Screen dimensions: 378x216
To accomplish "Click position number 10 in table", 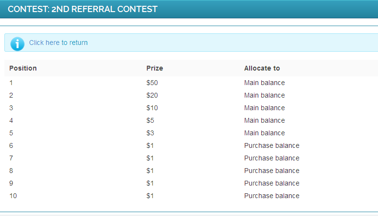I will (x=13, y=196).
